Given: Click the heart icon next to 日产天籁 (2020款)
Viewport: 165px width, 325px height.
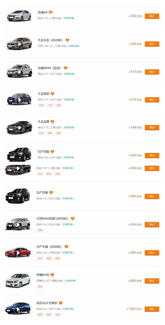Looking at the screenshot, I should (66, 247).
